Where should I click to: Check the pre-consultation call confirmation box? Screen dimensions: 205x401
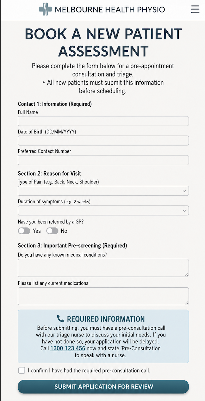tap(22, 370)
